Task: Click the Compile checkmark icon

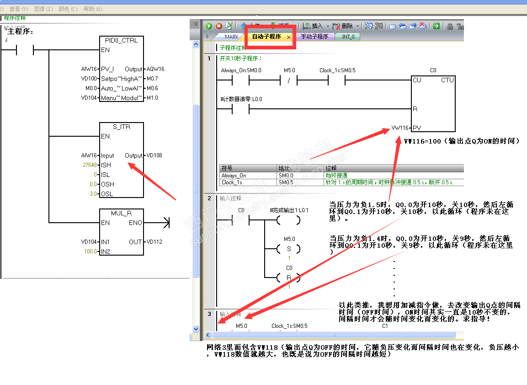Action: coord(229,26)
